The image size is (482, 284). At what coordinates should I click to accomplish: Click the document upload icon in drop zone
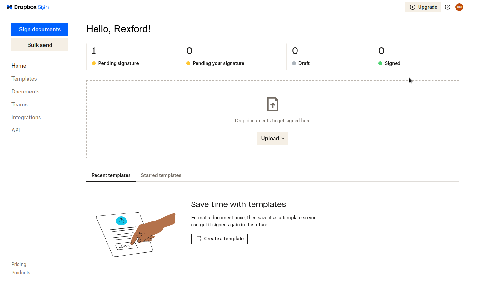click(273, 104)
